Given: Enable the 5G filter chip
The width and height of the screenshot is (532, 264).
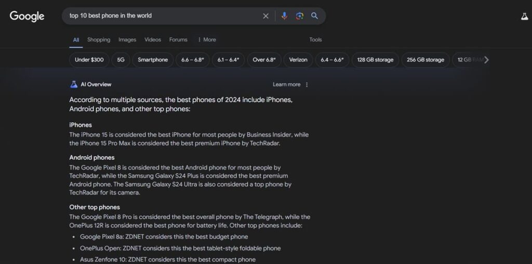Looking at the screenshot, I should (121, 60).
